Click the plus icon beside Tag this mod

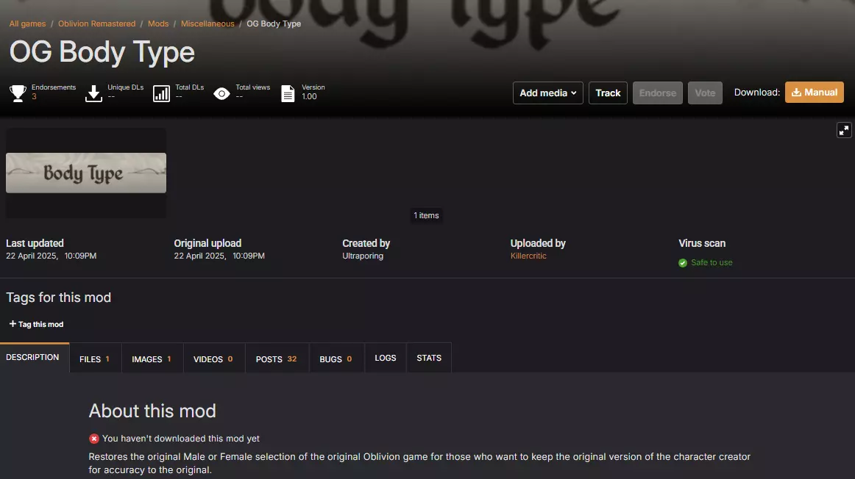point(13,324)
